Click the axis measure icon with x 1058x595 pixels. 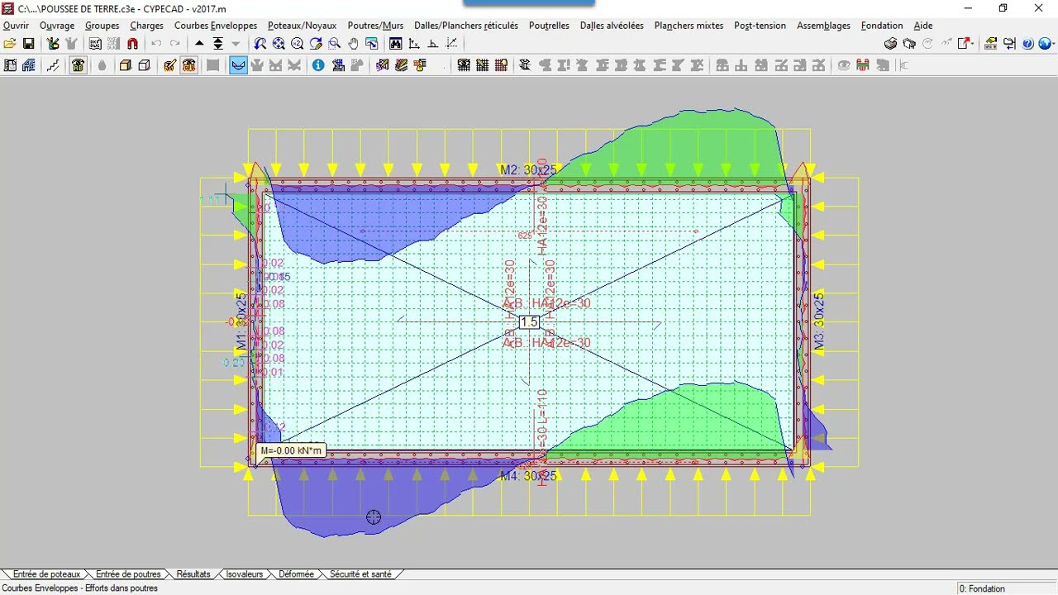pyautogui.click(x=414, y=44)
